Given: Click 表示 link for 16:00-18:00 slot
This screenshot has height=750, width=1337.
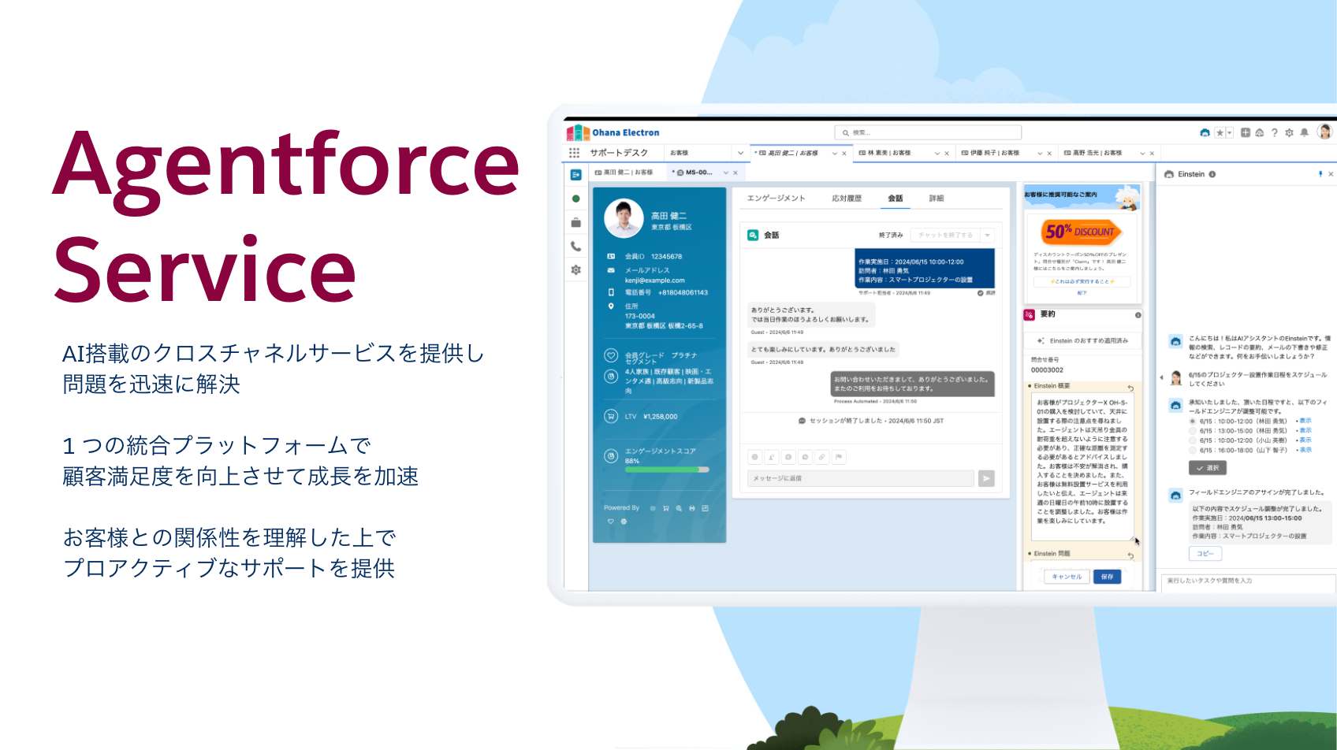Looking at the screenshot, I should (x=1305, y=450).
